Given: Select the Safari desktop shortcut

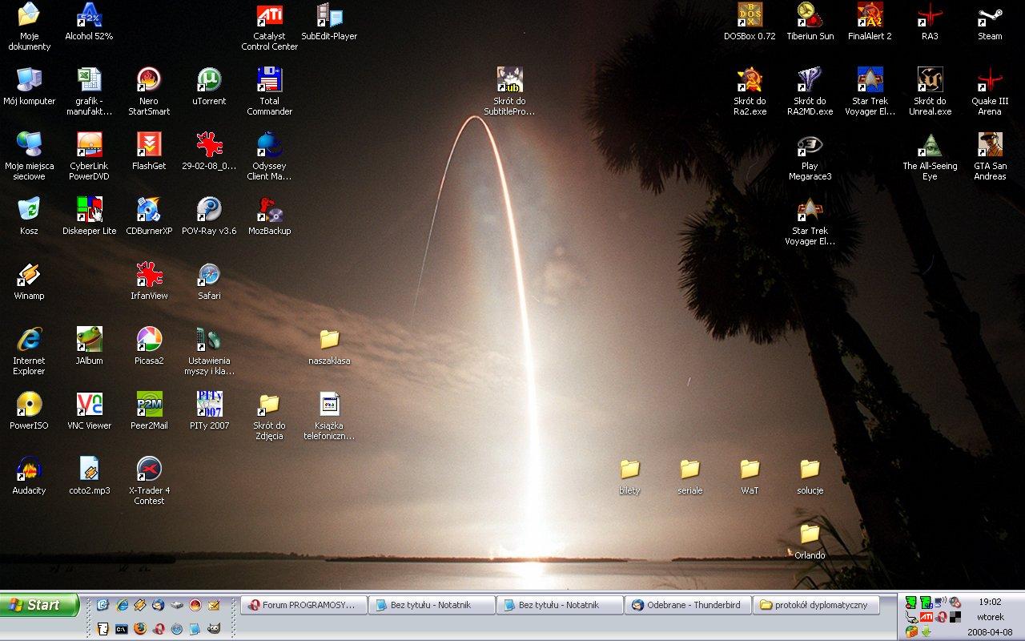Looking at the screenshot, I should tap(209, 281).
